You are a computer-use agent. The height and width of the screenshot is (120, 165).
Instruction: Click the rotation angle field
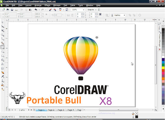pyautogui.click(x=58, y=15)
